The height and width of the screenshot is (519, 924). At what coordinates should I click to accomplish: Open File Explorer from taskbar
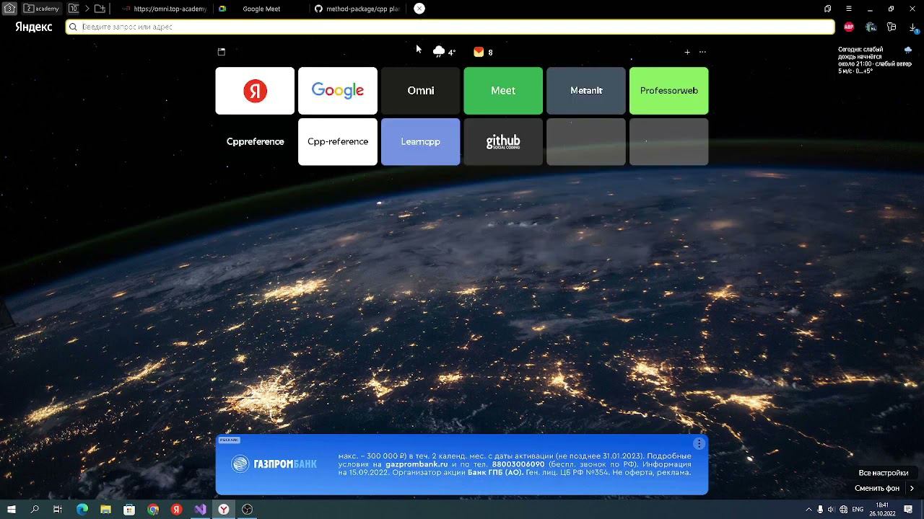105,509
